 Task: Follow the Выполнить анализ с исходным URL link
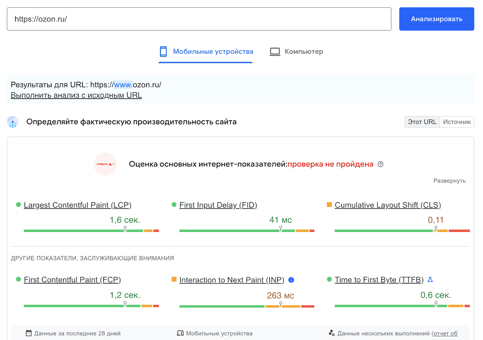[x=76, y=95]
